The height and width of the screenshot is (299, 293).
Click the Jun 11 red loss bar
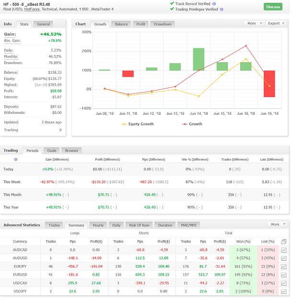(x=128, y=74)
